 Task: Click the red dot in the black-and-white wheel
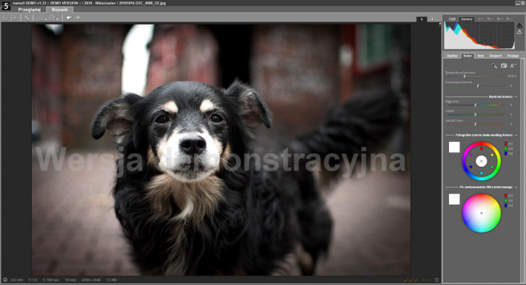coord(482,148)
